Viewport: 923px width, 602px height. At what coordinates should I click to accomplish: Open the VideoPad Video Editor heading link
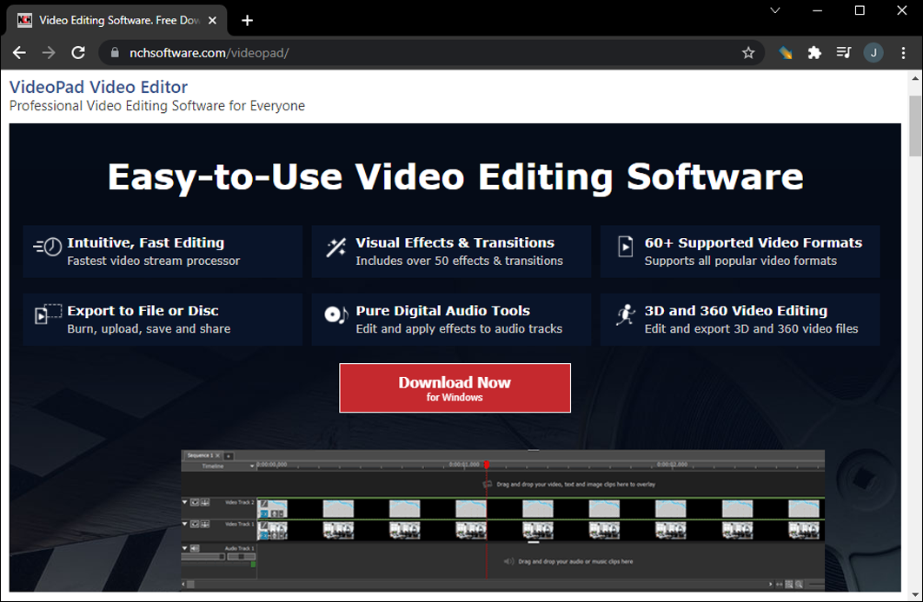98,87
